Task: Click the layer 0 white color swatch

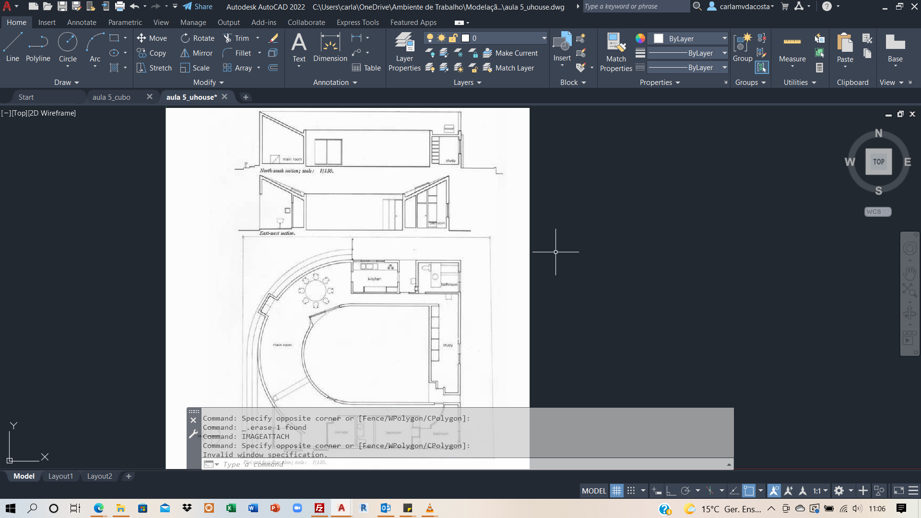Action: [x=465, y=38]
